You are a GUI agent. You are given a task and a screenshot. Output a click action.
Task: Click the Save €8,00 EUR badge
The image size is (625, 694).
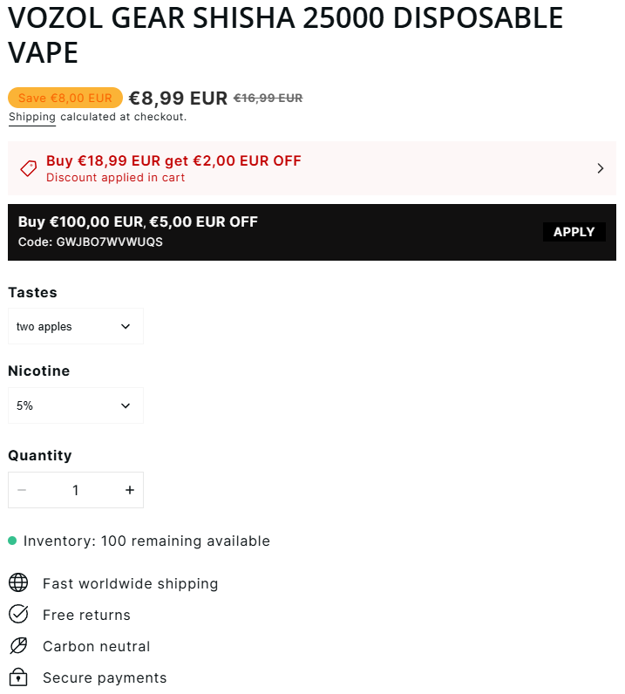coord(65,98)
